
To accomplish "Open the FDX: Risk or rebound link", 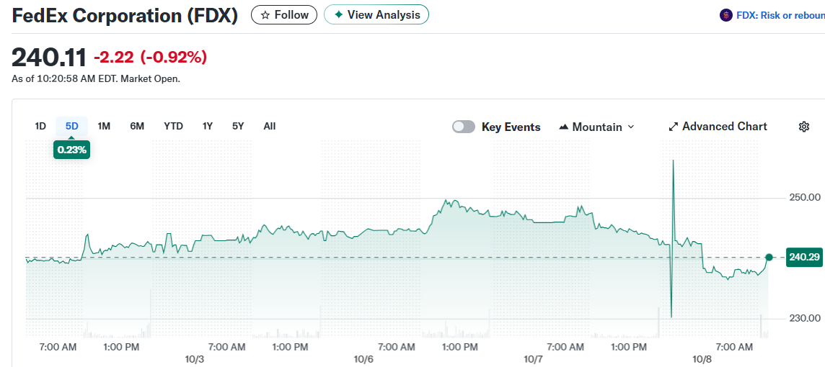I will tap(780, 15).
